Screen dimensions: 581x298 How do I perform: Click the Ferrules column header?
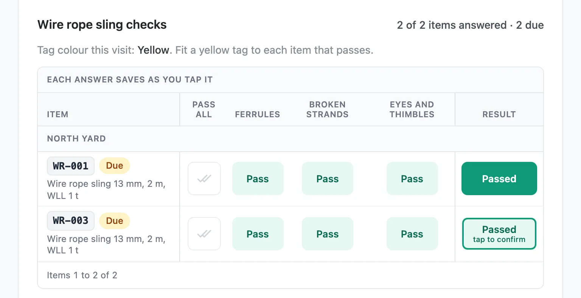tap(258, 114)
